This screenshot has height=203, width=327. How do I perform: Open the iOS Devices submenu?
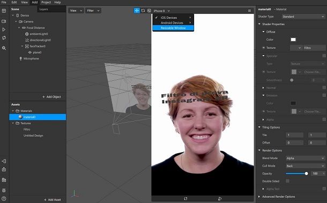[x=173, y=18]
